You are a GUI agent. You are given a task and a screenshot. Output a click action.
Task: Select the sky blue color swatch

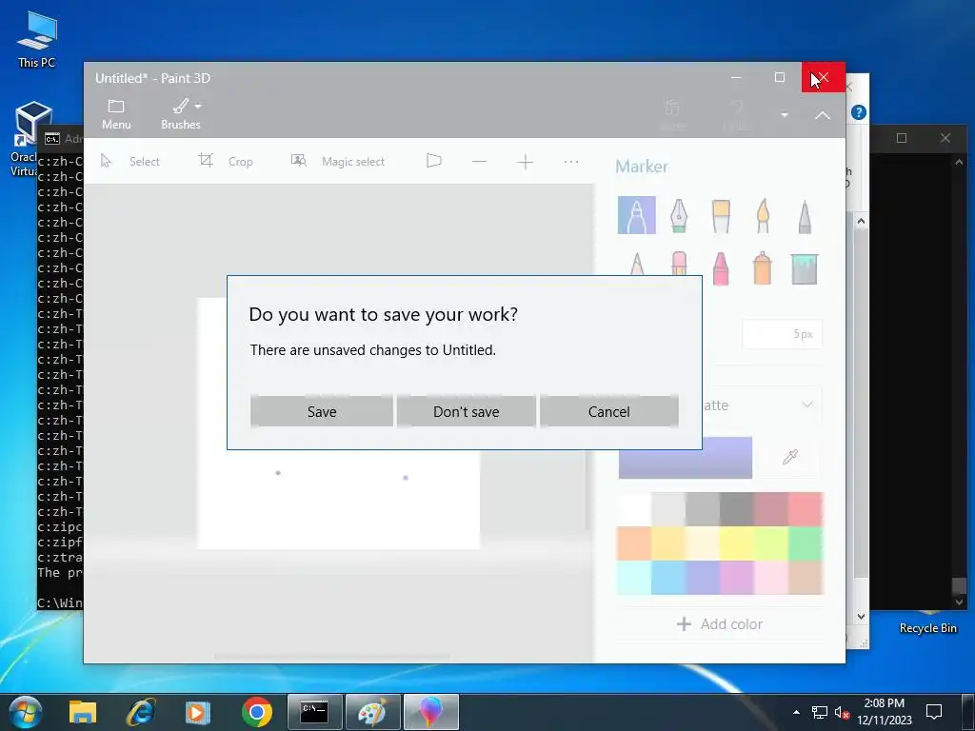[x=668, y=578]
